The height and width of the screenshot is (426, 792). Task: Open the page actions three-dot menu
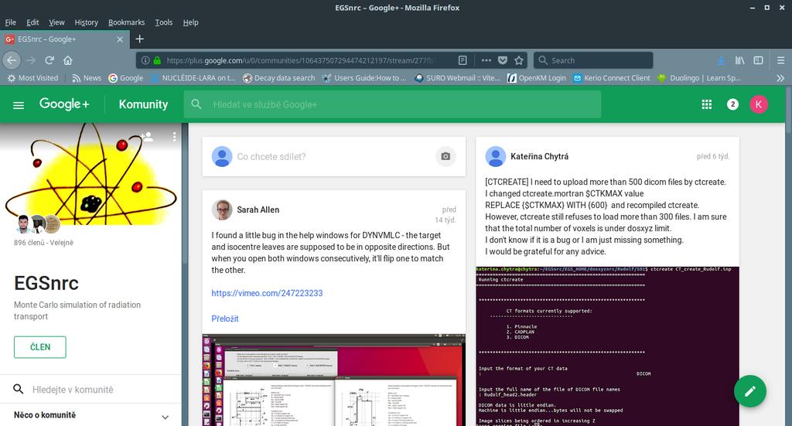486,60
